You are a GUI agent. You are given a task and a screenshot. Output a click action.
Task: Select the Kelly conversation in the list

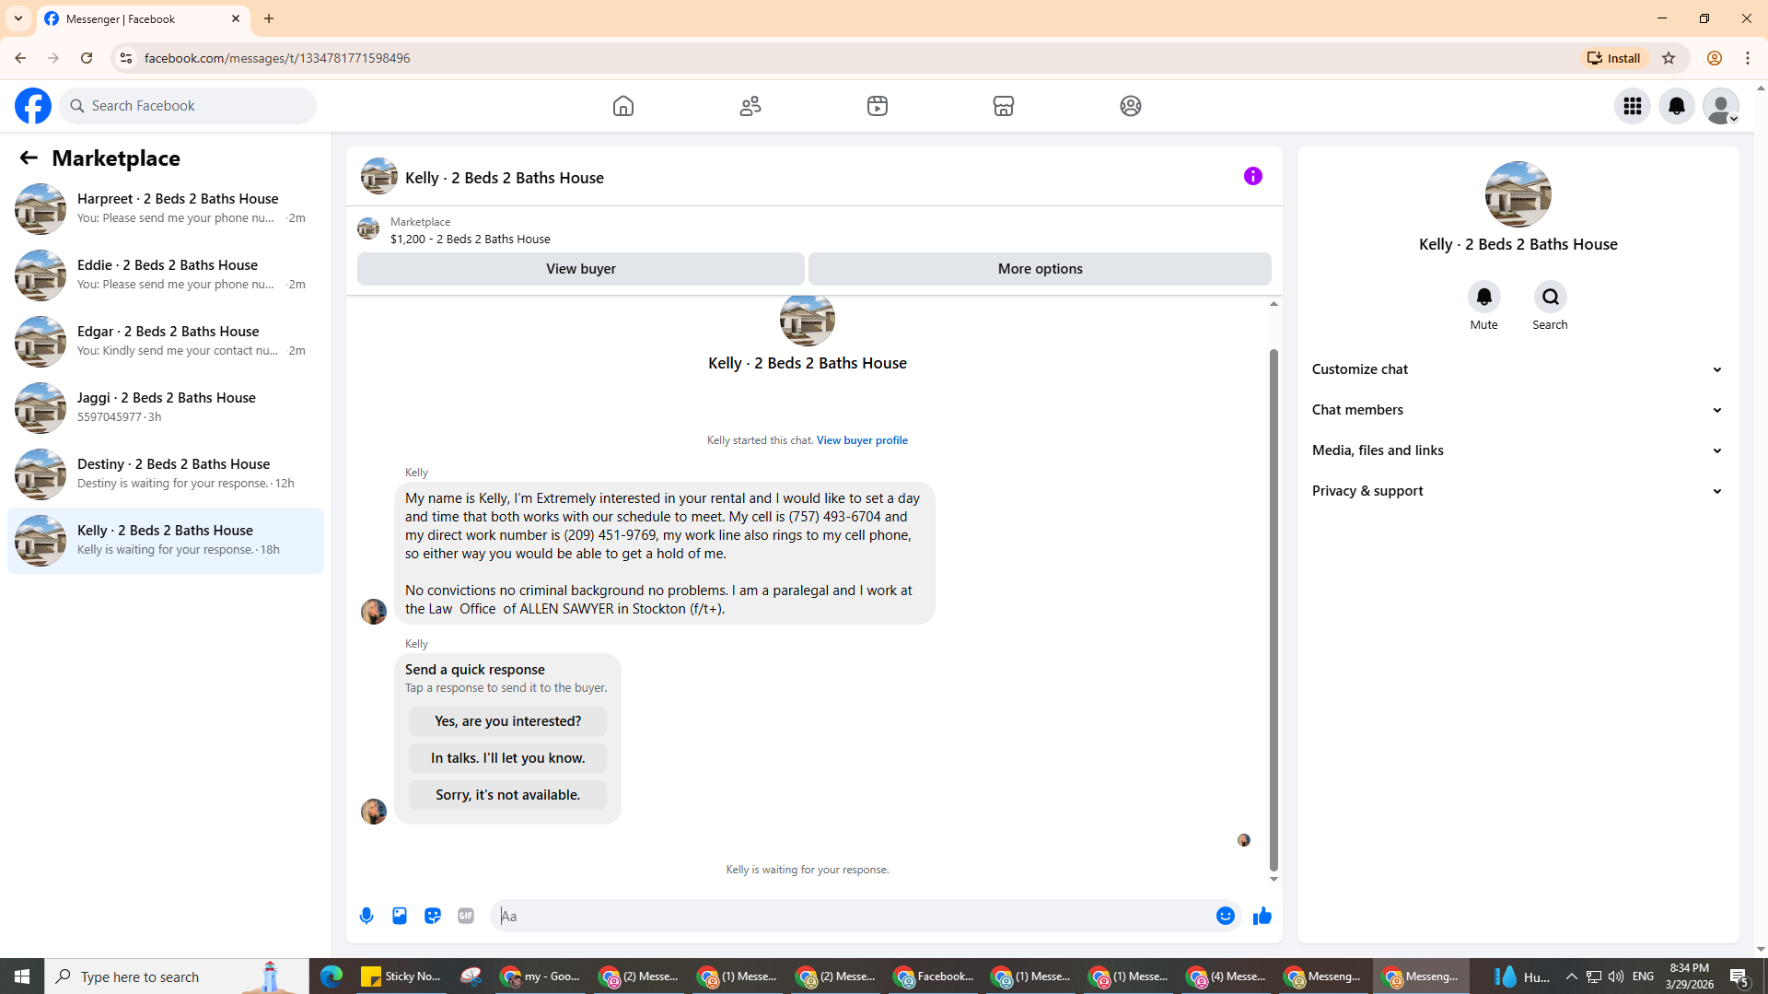coord(166,541)
